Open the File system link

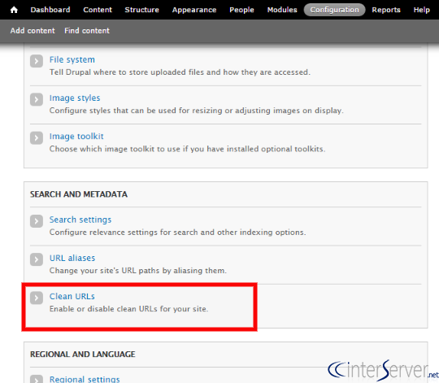(x=72, y=59)
